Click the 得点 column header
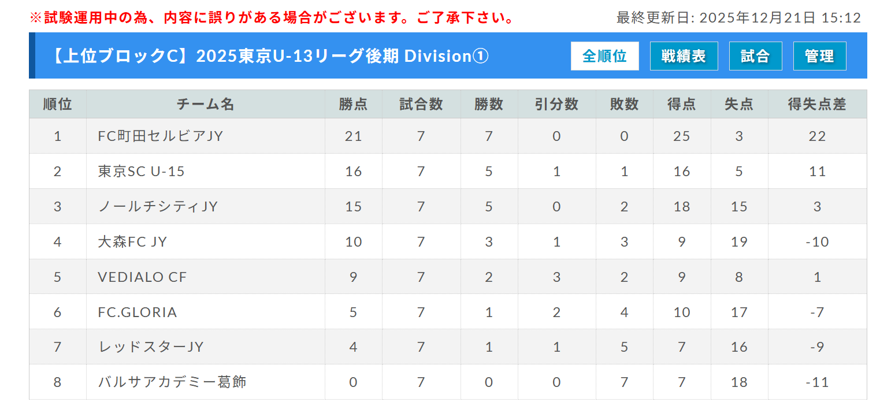The image size is (880, 417). 682,104
